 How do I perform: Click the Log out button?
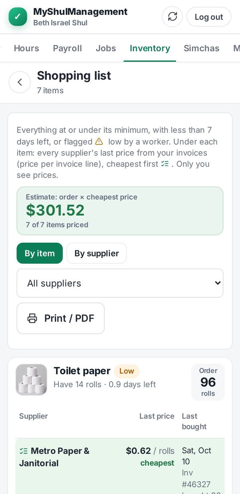(209, 17)
